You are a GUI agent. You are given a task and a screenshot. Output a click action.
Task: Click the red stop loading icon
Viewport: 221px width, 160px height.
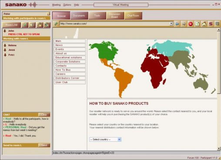(x=191, y=24)
